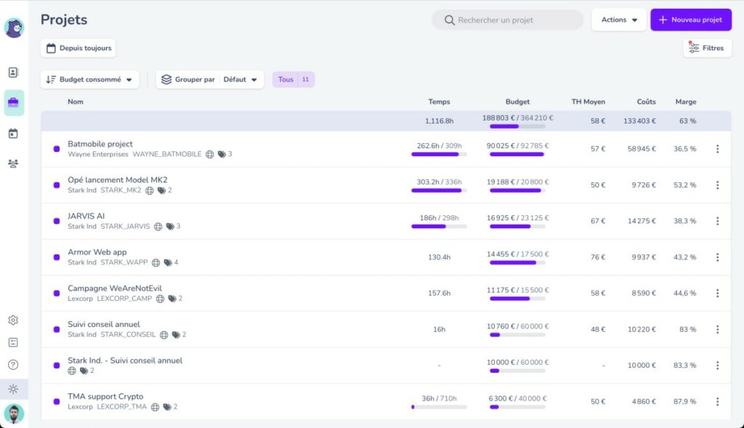Screen dimensions: 744x428
Task: Open the Actions dropdown menu
Action: pos(619,20)
